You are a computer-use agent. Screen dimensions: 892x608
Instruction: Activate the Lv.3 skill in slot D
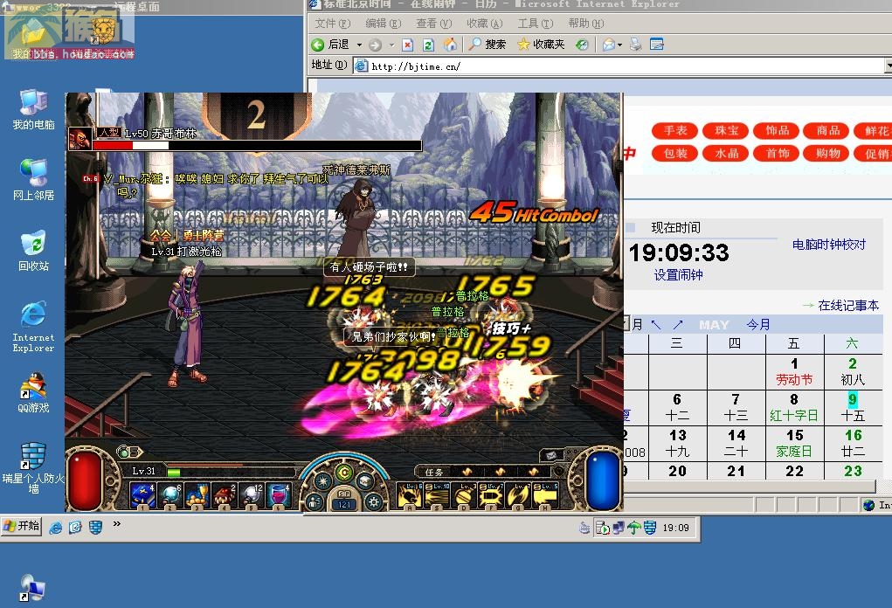pyautogui.click(x=464, y=495)
